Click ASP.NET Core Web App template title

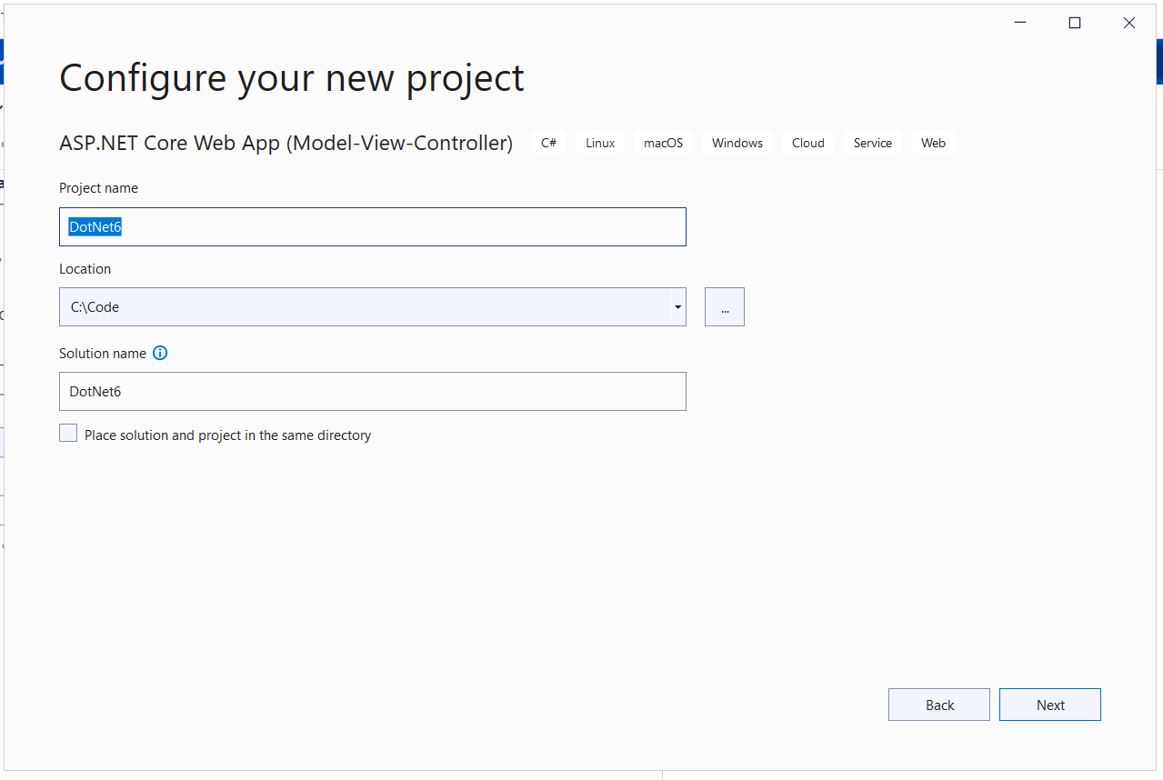pyautogui.click(x=286, y=143)
